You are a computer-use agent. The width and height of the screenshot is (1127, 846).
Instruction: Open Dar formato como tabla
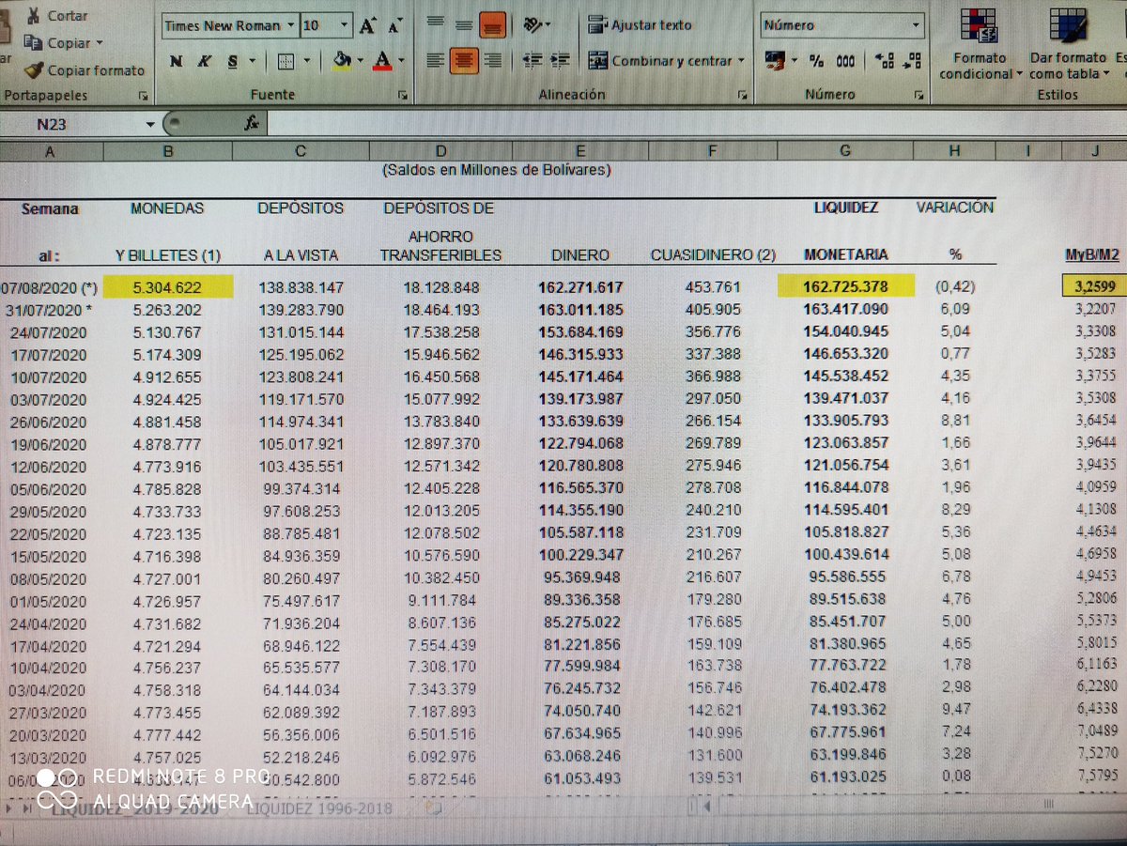pyautogui.click(x=1069, y=44)
